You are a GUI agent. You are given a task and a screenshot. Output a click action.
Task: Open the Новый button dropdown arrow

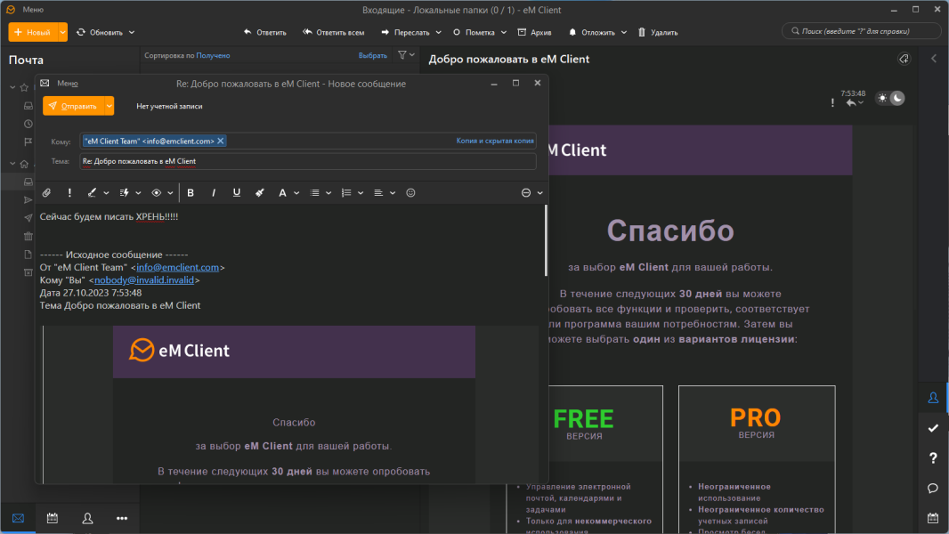tap(62, 32)
